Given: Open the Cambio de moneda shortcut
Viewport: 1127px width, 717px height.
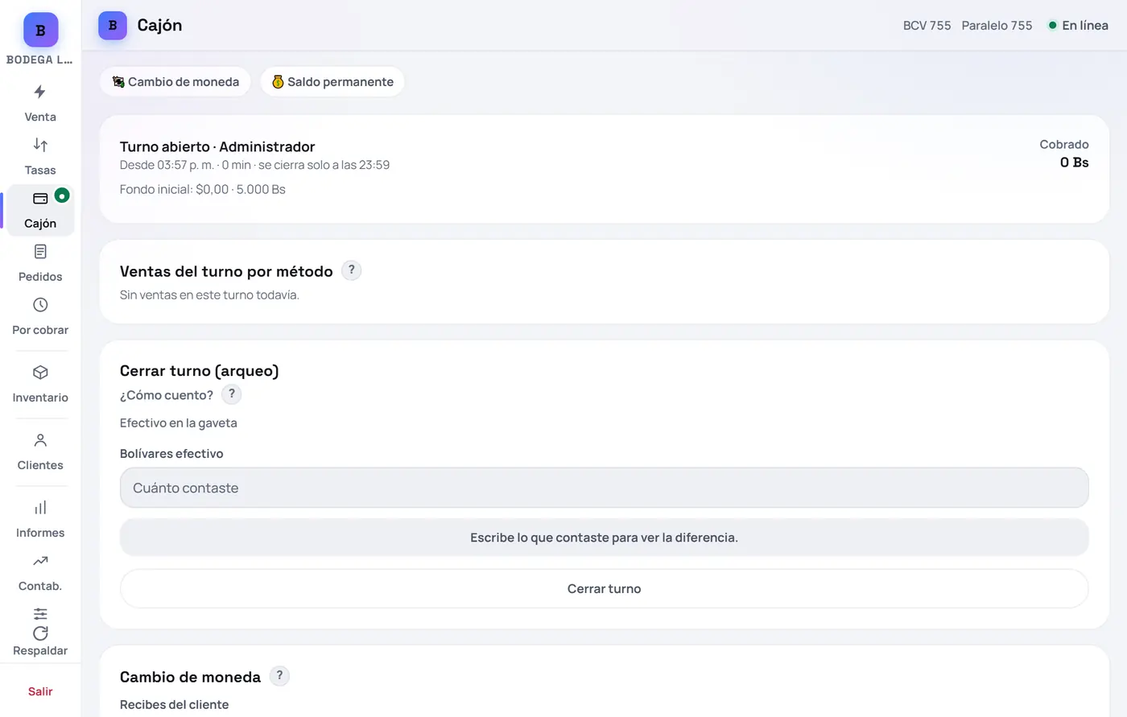Looking at the screenshot, I should click(x=175, y=81).
